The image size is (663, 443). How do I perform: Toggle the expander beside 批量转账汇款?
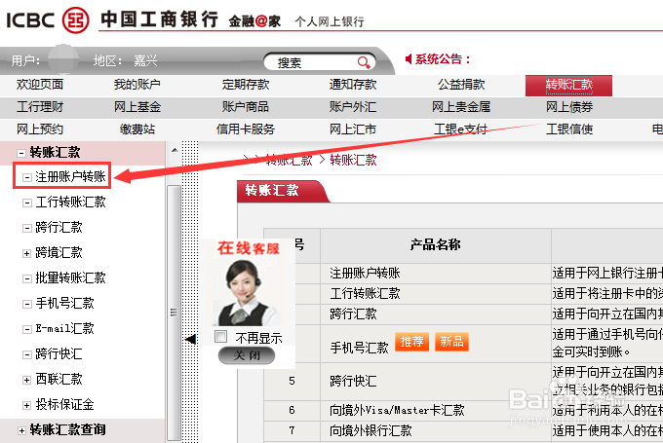[x=27, y=278]
